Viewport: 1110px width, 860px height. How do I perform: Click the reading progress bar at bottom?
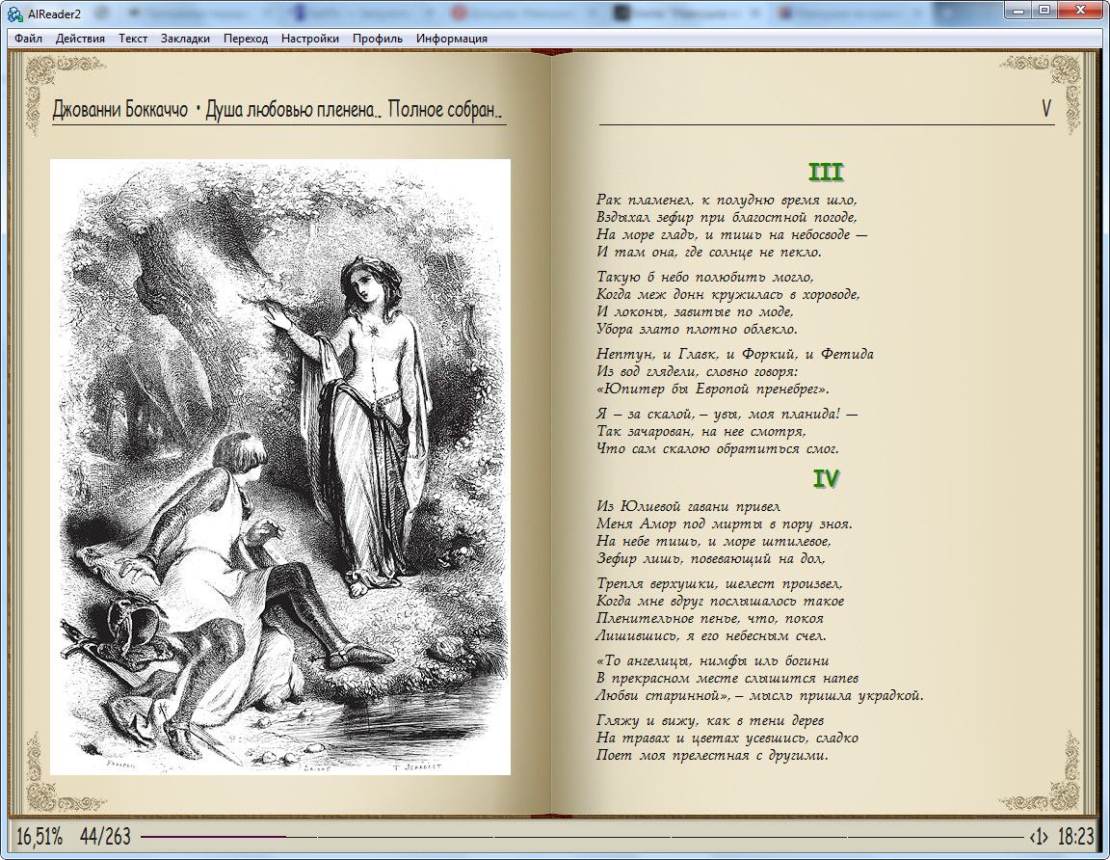point(582,837)
